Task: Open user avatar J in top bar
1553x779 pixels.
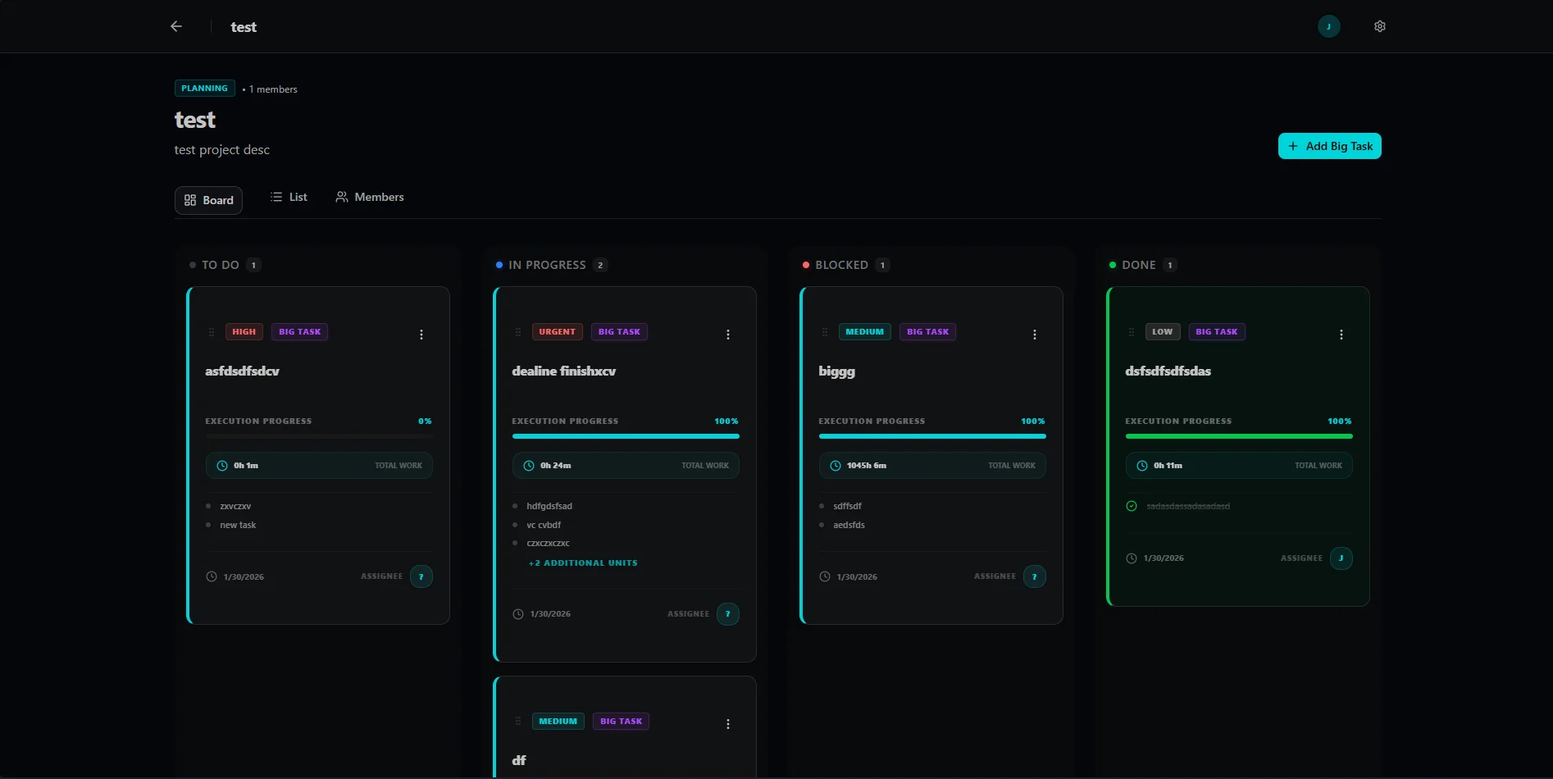Action: 1329,26
